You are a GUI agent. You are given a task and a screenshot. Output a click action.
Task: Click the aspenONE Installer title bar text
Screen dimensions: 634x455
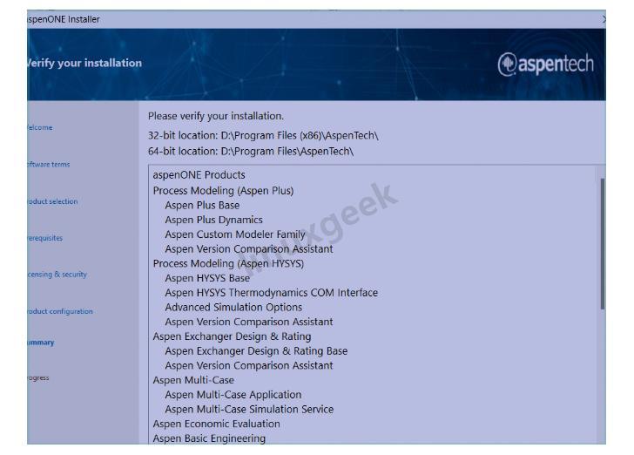64,19
